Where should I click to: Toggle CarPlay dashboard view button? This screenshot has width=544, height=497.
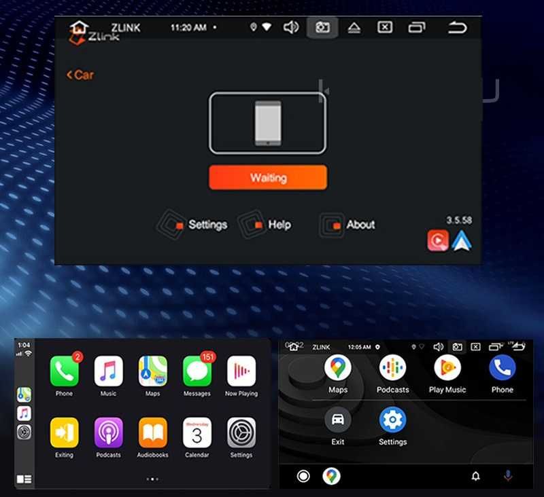[x=24, y=479]
